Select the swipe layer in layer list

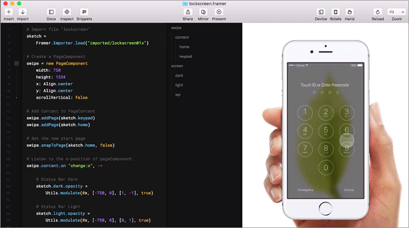(x=176, y=28)
